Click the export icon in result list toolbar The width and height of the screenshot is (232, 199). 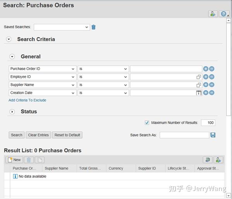pyautogui.click(x=208, y=160)
